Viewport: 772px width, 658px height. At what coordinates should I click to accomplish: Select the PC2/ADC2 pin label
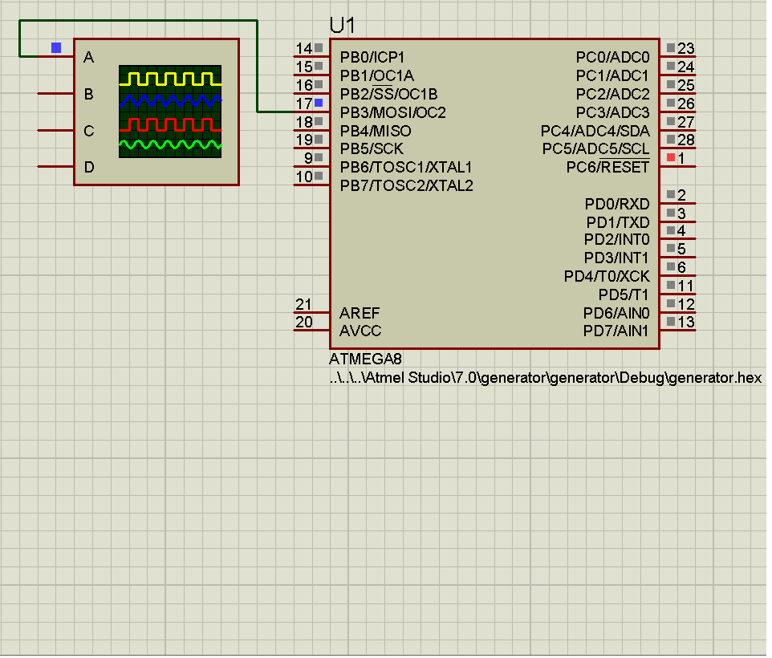coord(613,94)
